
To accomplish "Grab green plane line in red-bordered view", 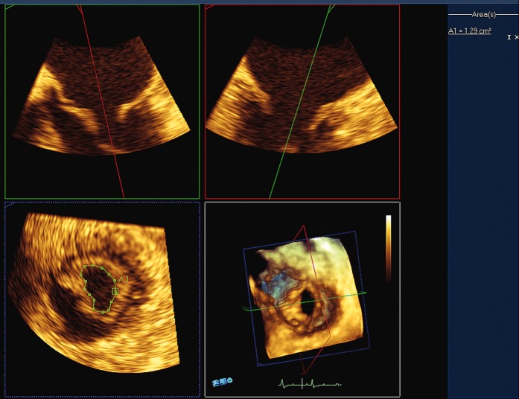I will (x=300, y=101).
